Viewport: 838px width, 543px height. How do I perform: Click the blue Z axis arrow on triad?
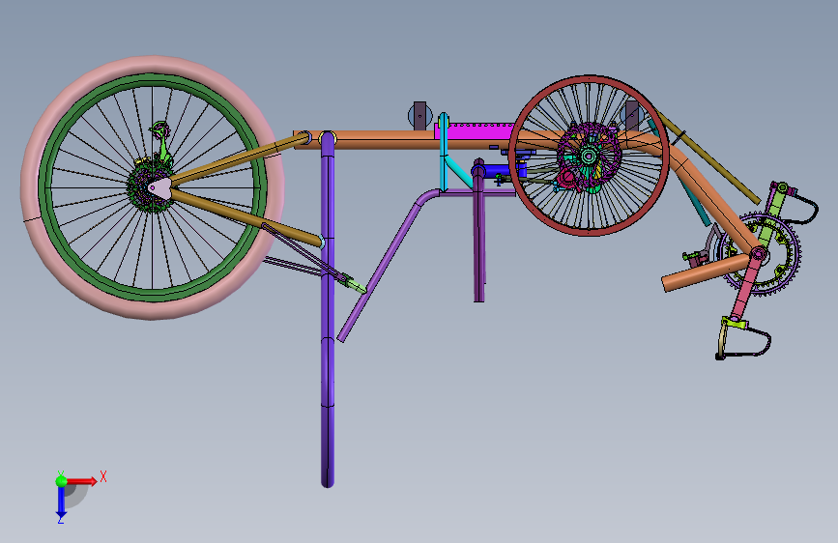[61, 501]
